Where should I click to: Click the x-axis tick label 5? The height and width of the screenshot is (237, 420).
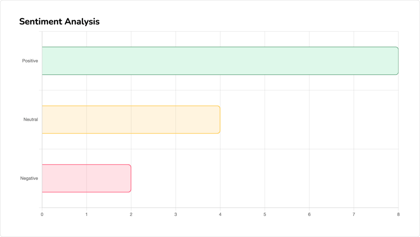click(x=265, y=214)
